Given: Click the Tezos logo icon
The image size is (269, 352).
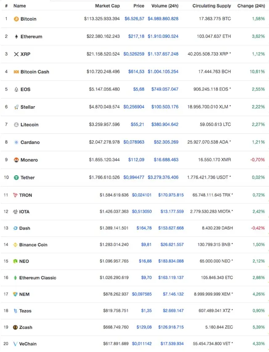Looking at the screenshot, I should point(15,311).
